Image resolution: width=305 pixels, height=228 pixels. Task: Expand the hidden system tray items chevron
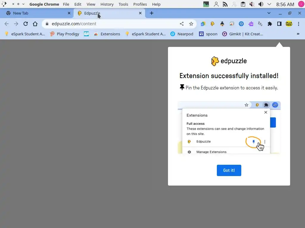coord(269,4)
